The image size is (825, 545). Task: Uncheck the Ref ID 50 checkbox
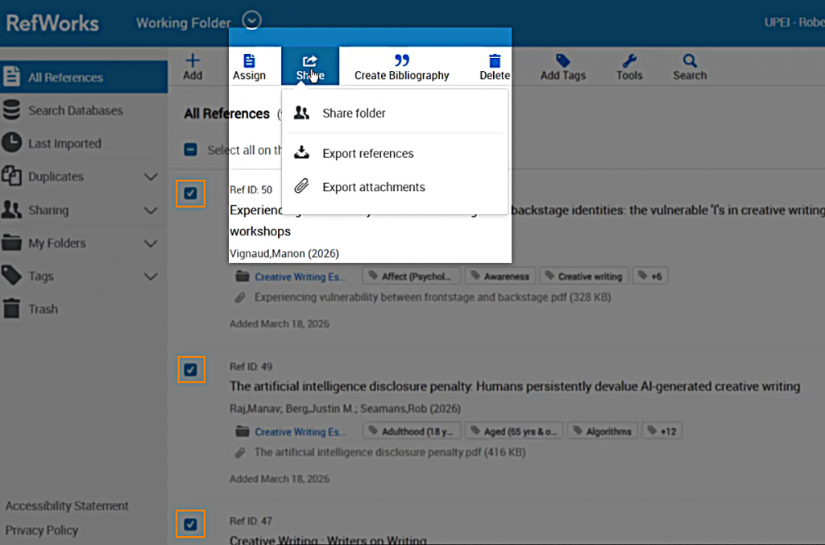click(191, 193)
